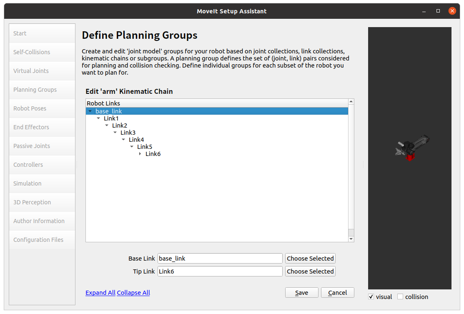This screenshot has height=314, width=464.
Task: Collapse the Link3 tree node
Action: pyautogui.click(x=115, y=133)
